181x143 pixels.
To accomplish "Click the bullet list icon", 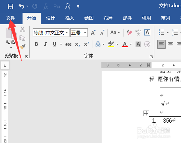I will pyautogui.click(x=161, y=32).
